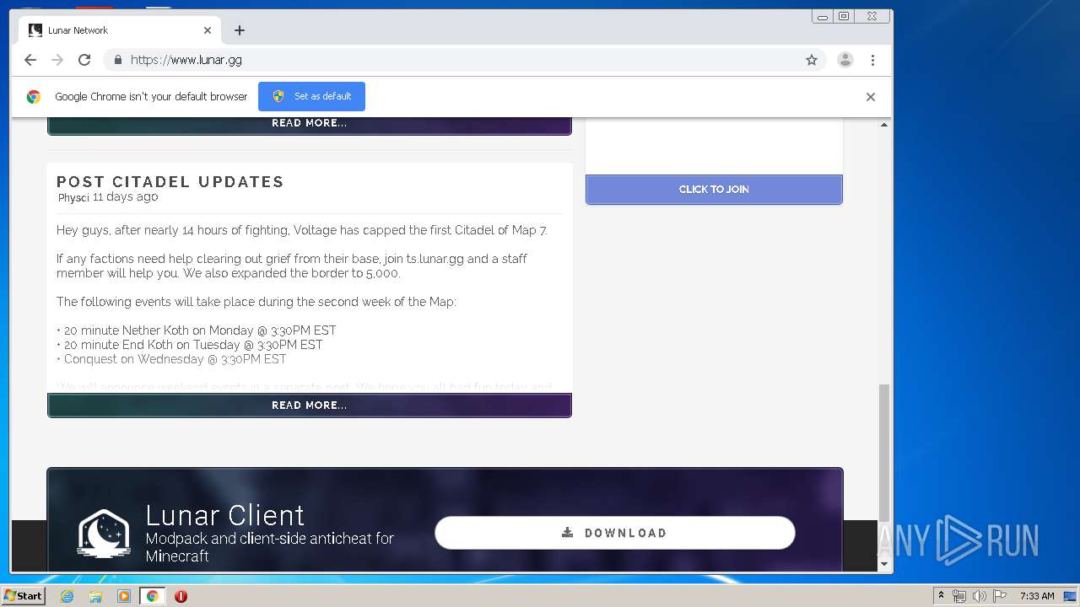Go back to the previous page
1080x607 pixels.
click(x=30, y=60)
